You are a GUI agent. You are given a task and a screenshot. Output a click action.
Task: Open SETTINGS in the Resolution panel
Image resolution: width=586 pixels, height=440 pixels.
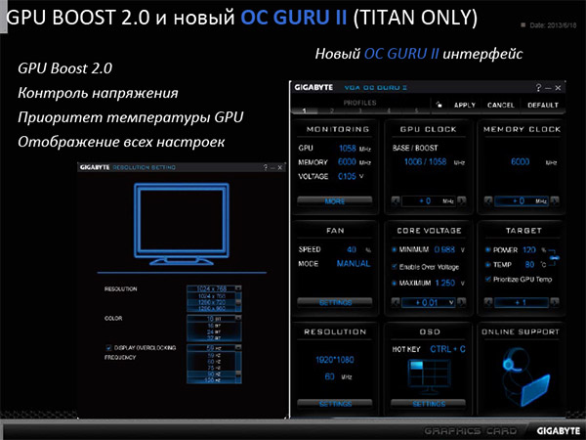[x=334, y=404]
